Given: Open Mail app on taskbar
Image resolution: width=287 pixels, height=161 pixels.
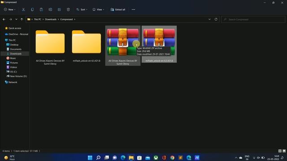Looking at the screenshot, I should click(x=148, y=158).
